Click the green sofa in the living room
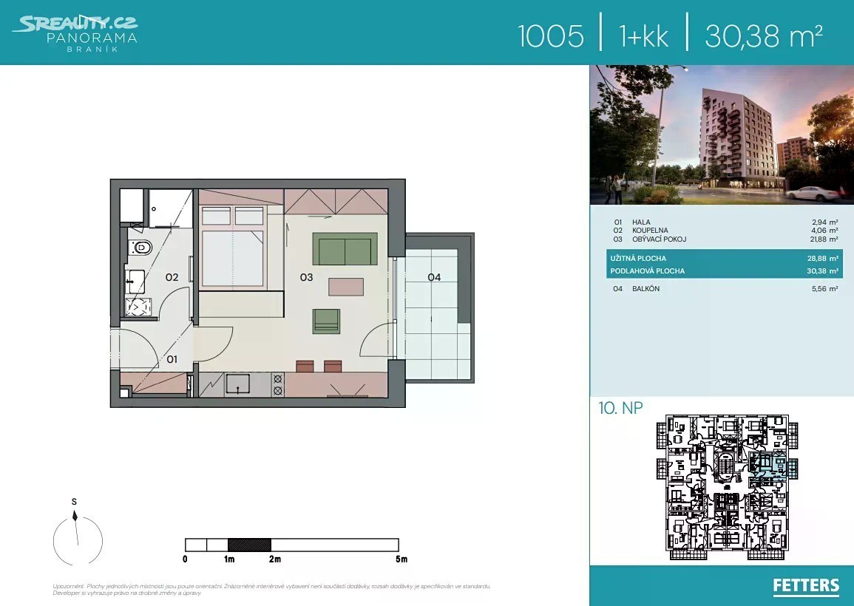 pyautogui.click(x=345, y=250)
